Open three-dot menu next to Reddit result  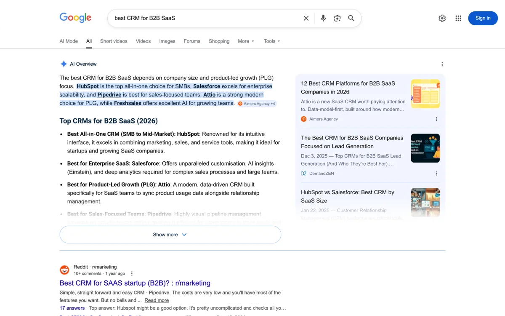pos(132,273)
